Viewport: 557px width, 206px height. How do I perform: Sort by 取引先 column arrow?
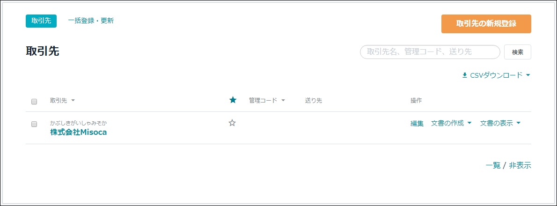click(x=73, y=101)
